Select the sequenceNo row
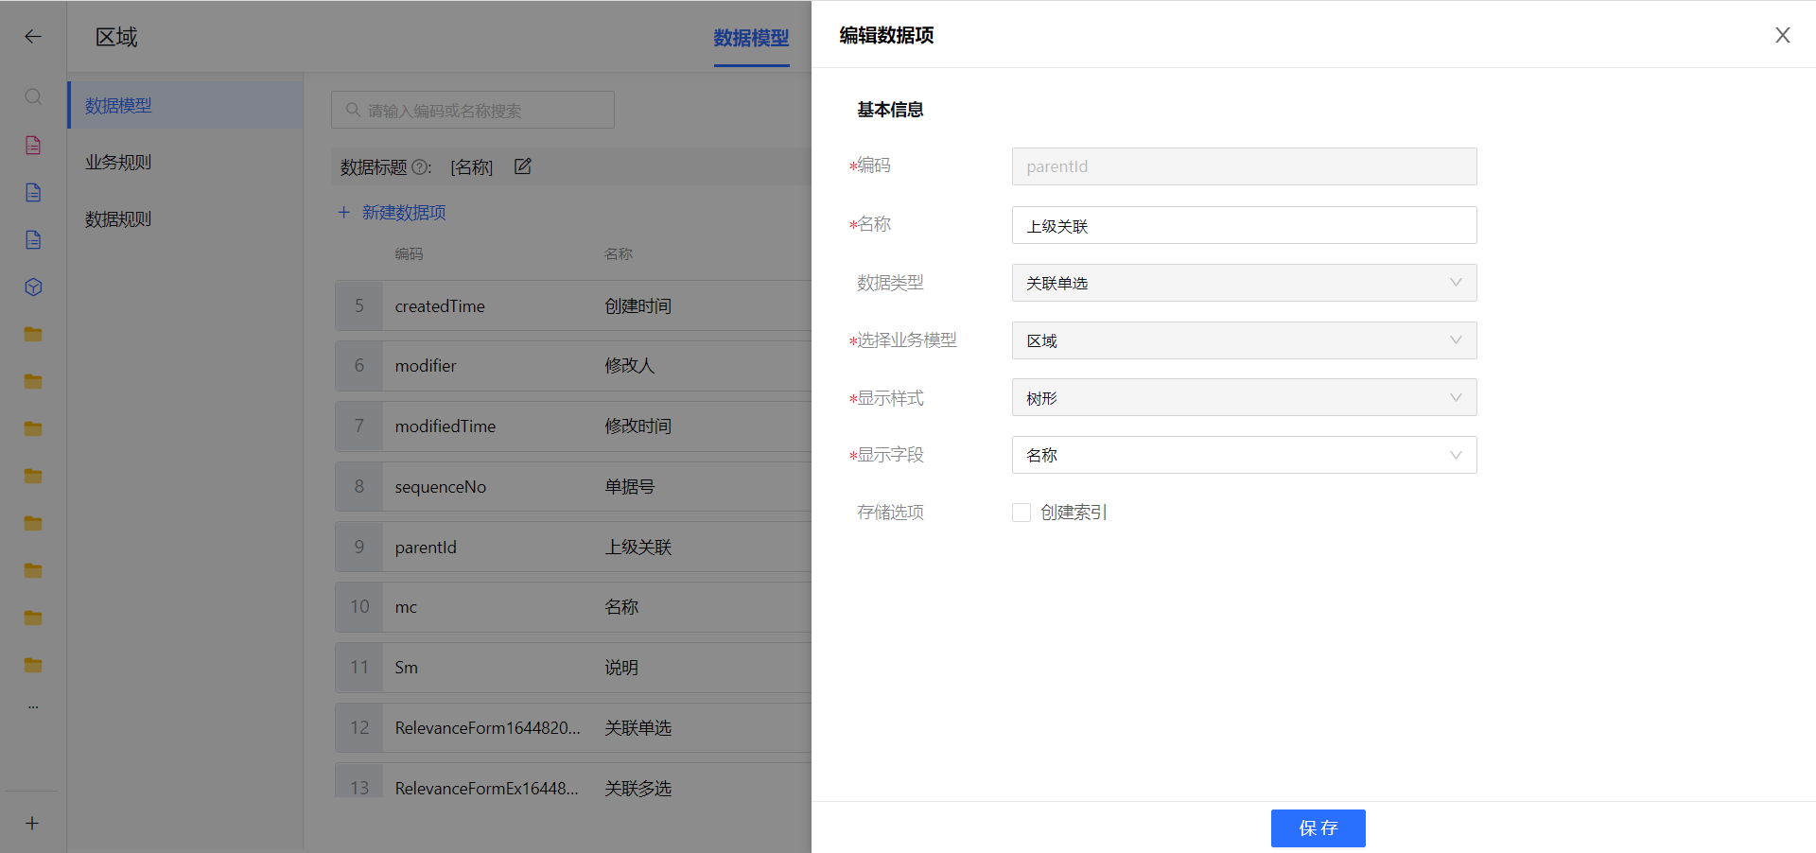The height and width of the screenshot is (853, 1816). click(573, 487)
